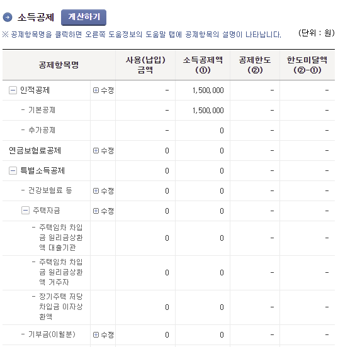Click the 한도미달액(②-①) column header
The image size is (338, 347).
tap(307, 65)
